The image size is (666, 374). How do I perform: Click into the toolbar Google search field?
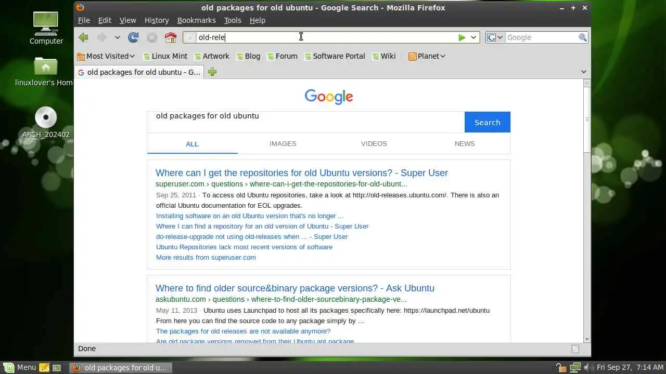pyautogui.click(x=542, y=37)
